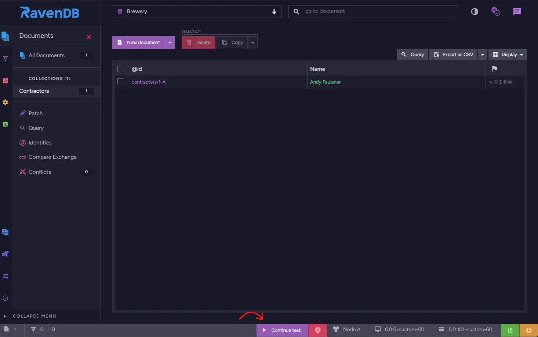Close the Documents panel with the red X

[89, 37]
